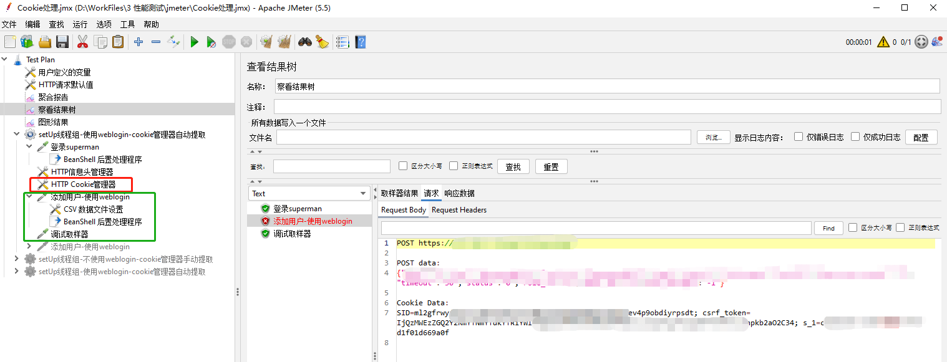Click the 重置 reset button
Screen dimensions: 947x362
point(551,166)
